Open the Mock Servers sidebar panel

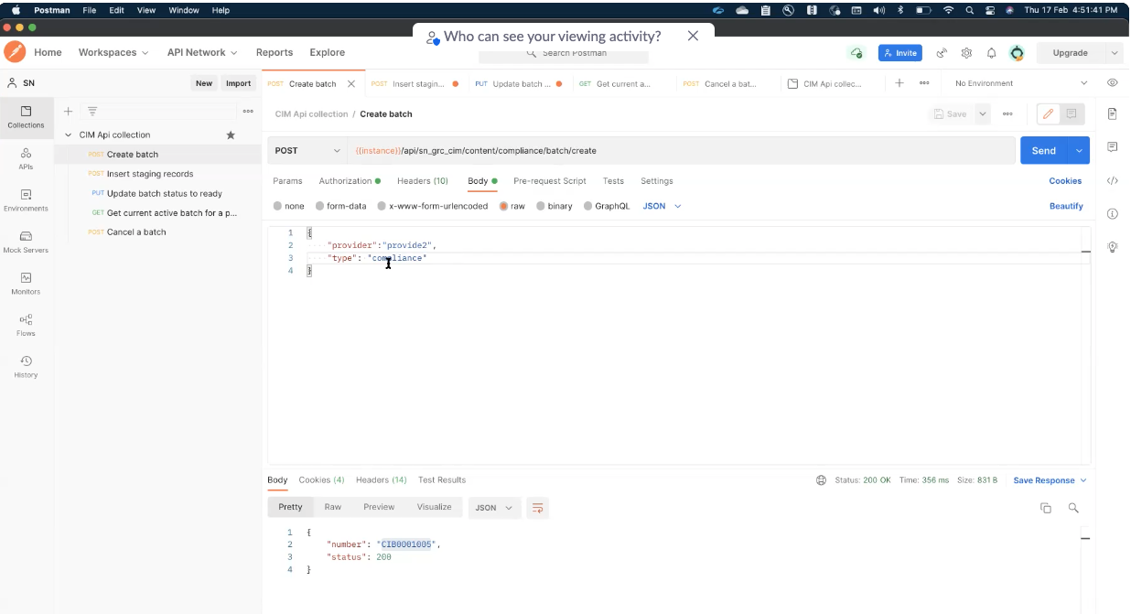(x=26, y=242)
